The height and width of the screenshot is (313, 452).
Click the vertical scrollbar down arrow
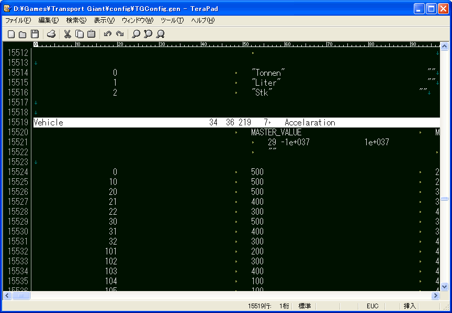(444, 286)
